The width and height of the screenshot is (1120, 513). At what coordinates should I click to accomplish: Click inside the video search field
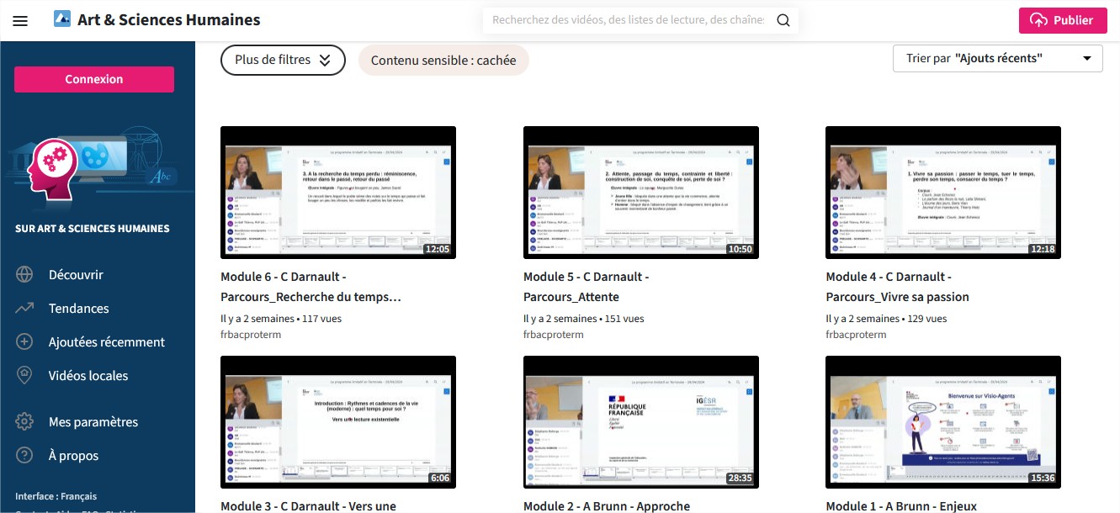click(x=627, y=20)
